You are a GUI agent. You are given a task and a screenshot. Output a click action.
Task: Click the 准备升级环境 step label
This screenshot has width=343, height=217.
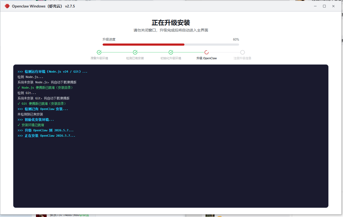click(x=99, y=58)
